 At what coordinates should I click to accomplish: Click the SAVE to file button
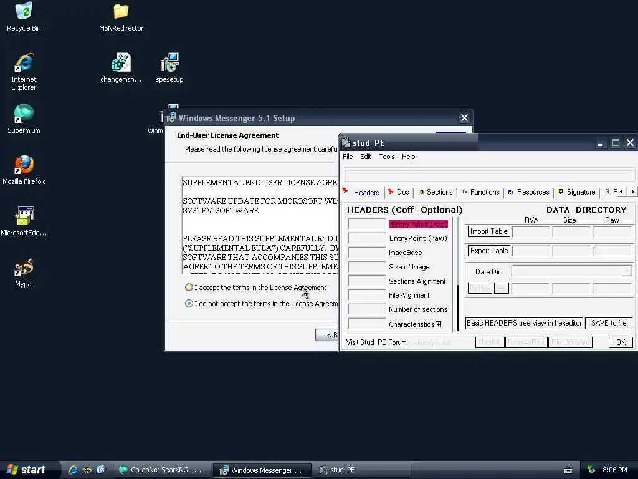tap(609, 323)
